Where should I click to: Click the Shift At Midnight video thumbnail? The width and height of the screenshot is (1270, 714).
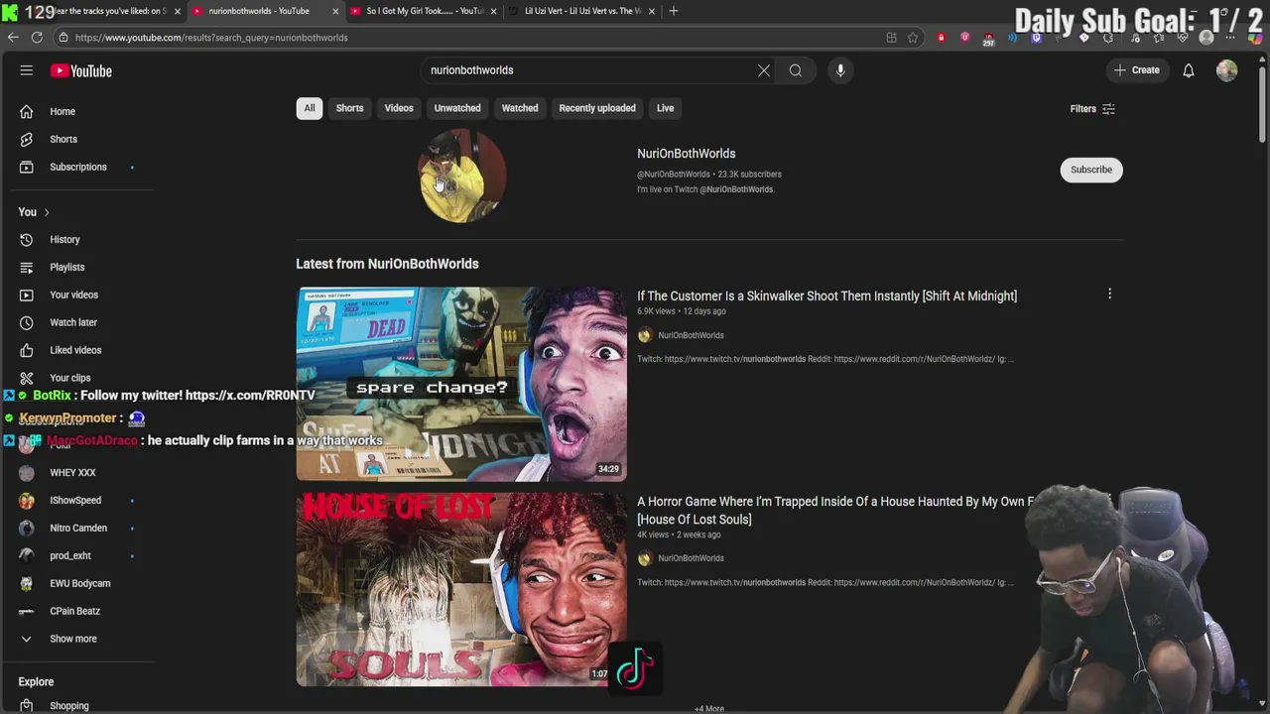[x=461, y=384]
